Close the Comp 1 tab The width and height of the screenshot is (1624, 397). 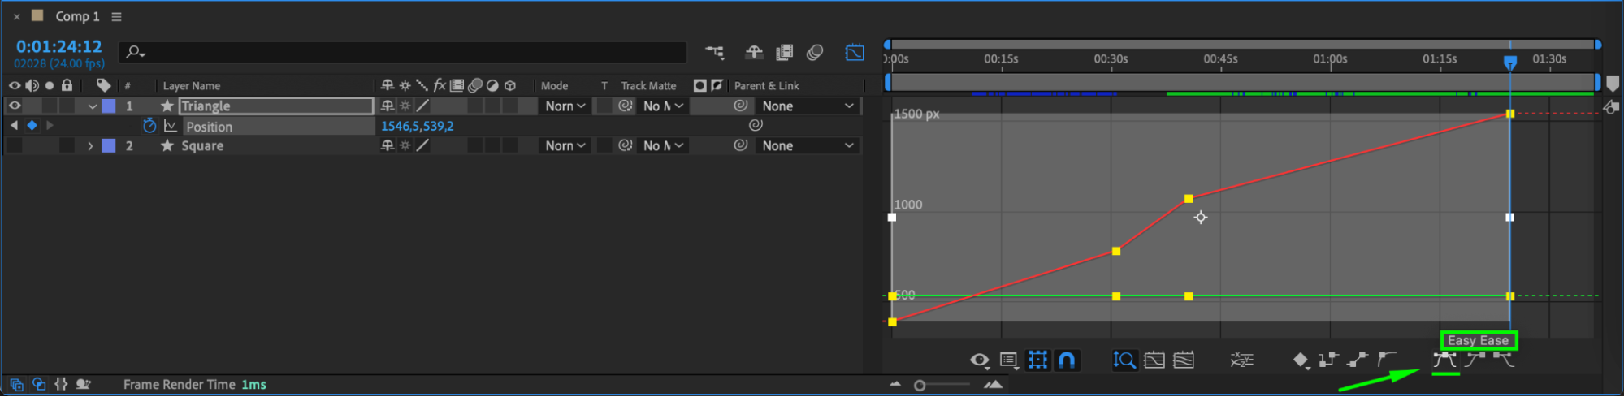click(16, 16)
